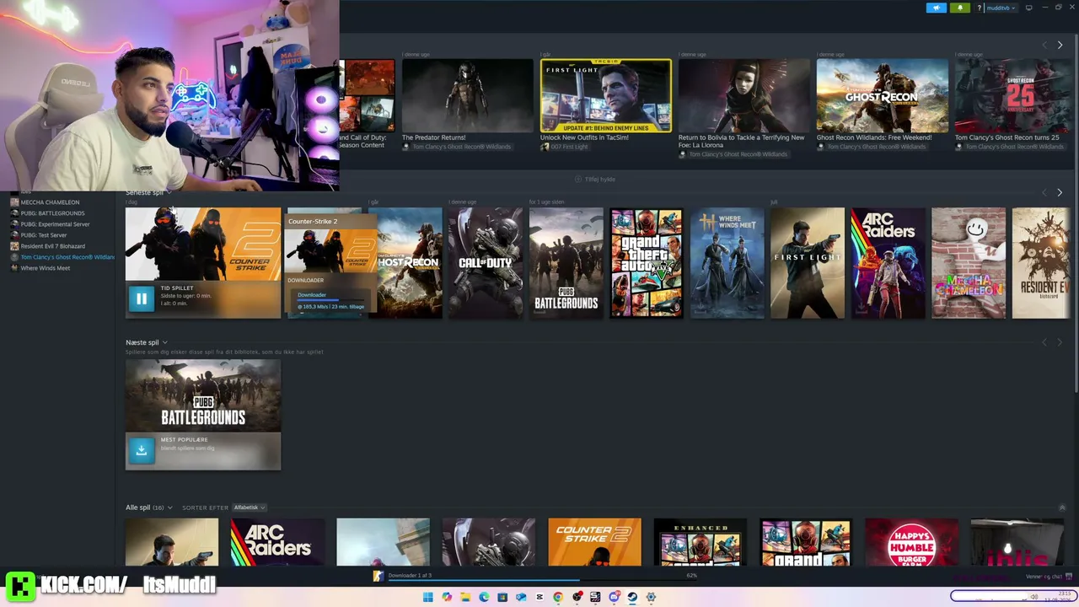Open Return to Bolivia La Llorona news
The image size is (1079, 607).
[744, 95]
